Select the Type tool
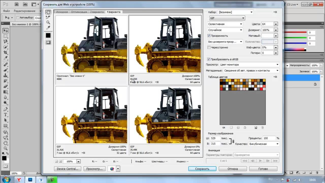Screen dimensions: 325x183 (x=6, y=115)
